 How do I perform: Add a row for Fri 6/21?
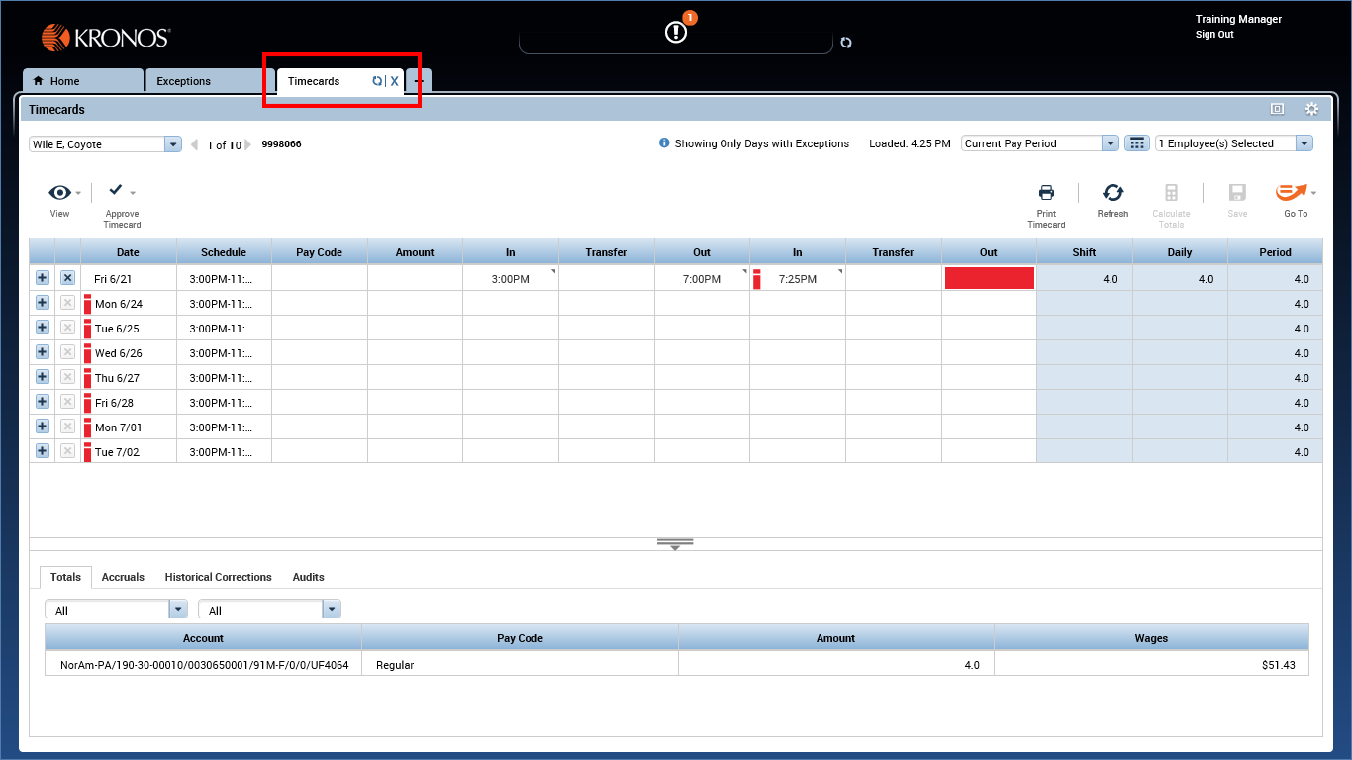pos(42,278)
